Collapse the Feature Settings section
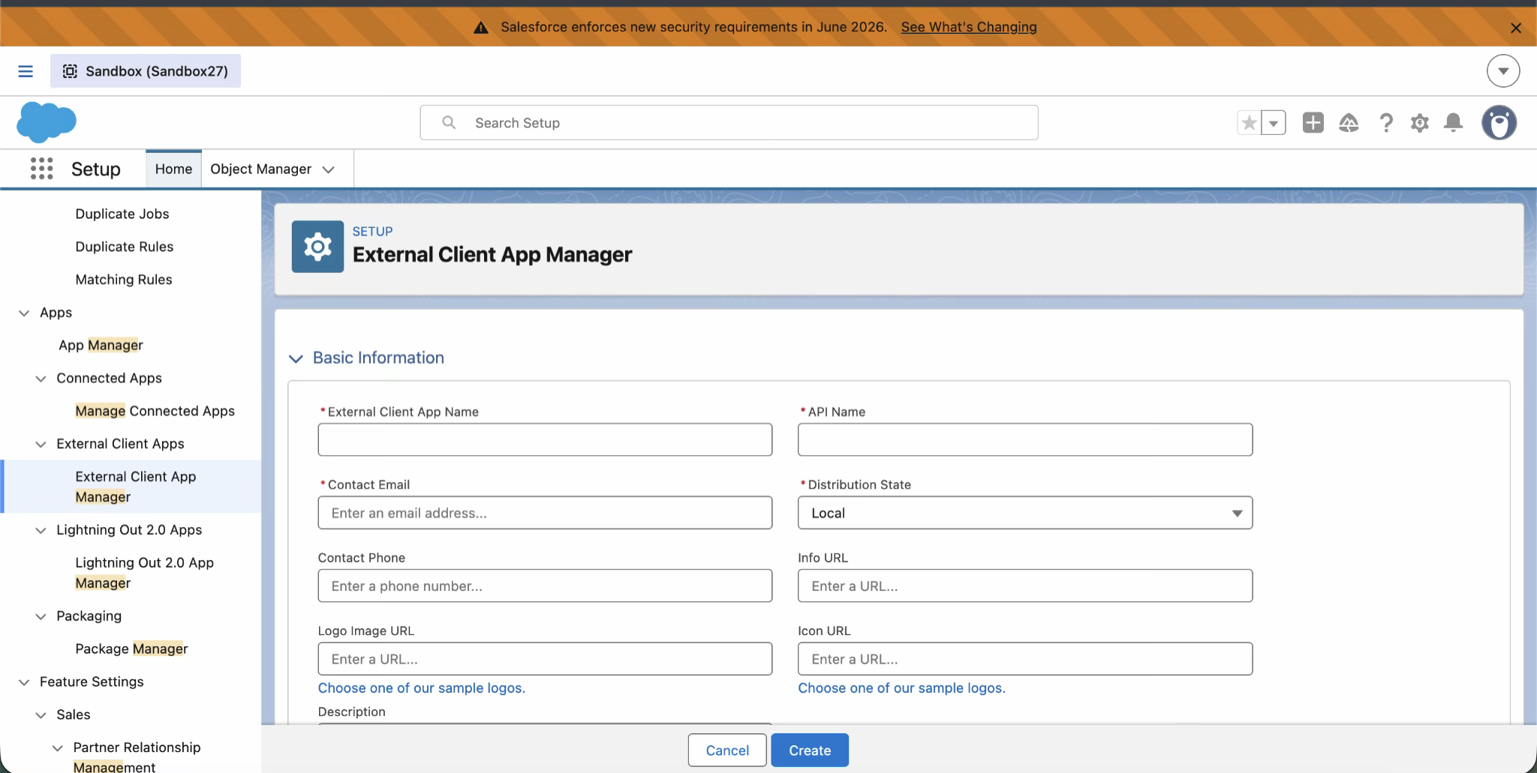Screen dimensions: 1537x773 click(24, 682)
